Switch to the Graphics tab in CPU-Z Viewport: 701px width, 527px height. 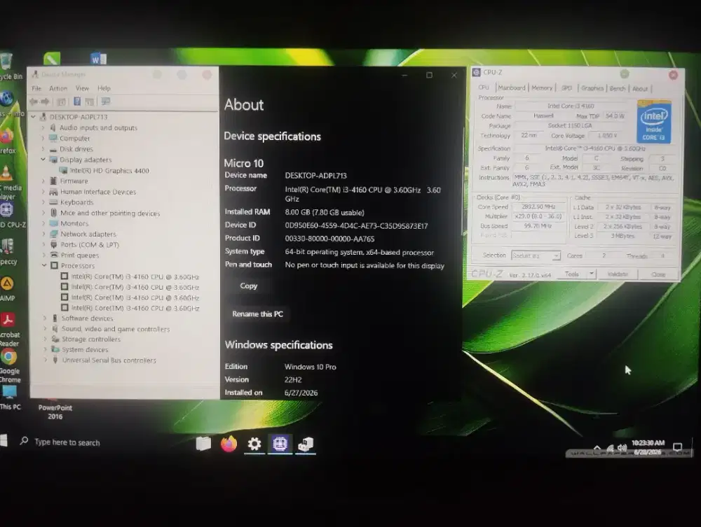592,88
